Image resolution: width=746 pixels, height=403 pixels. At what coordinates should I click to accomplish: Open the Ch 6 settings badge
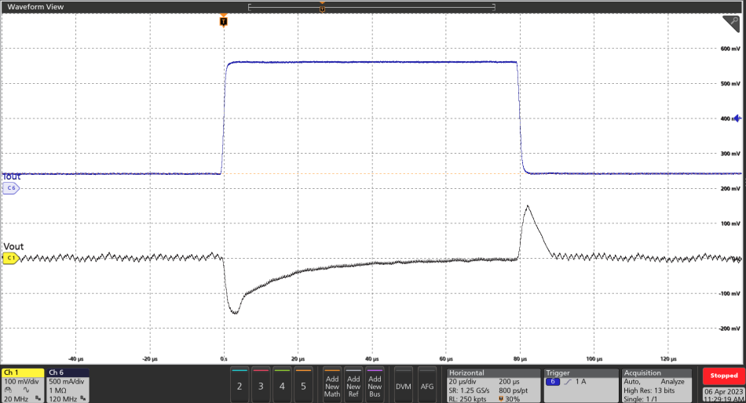[x=68, y=384]
